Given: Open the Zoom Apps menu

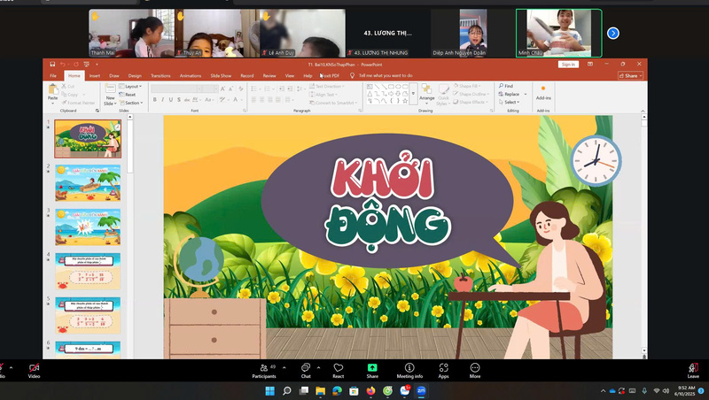Looking at the screenshot, I should [443, 367].
